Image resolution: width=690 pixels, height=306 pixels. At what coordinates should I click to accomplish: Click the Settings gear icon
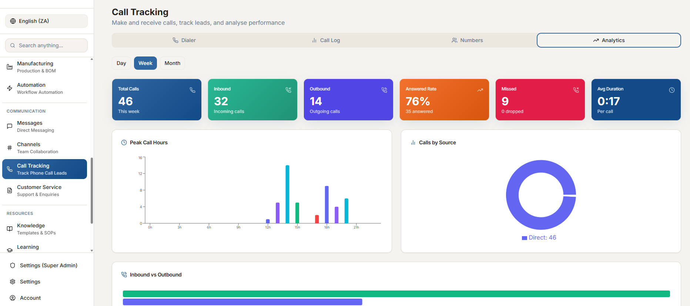13,282
